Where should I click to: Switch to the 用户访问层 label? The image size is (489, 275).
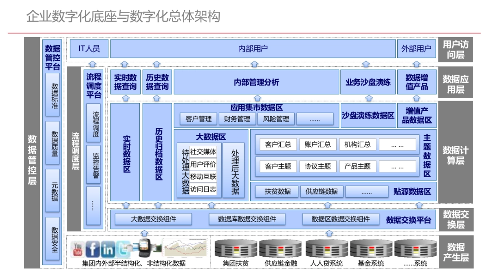tap(456, 49)
